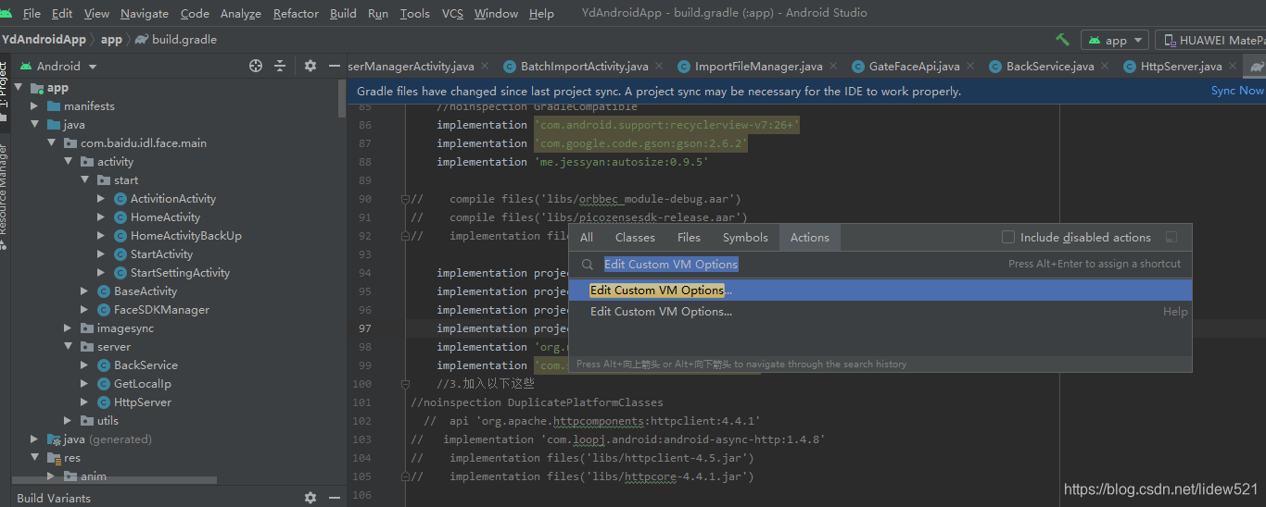The image size is (1266, 507).
Task: Hide the Project panel with minus icon
Action: pos(334,66)
